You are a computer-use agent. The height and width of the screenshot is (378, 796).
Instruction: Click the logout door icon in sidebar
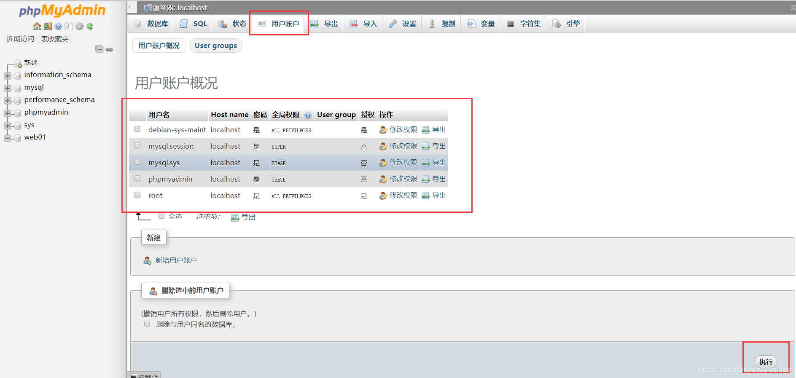coord(48,26)
